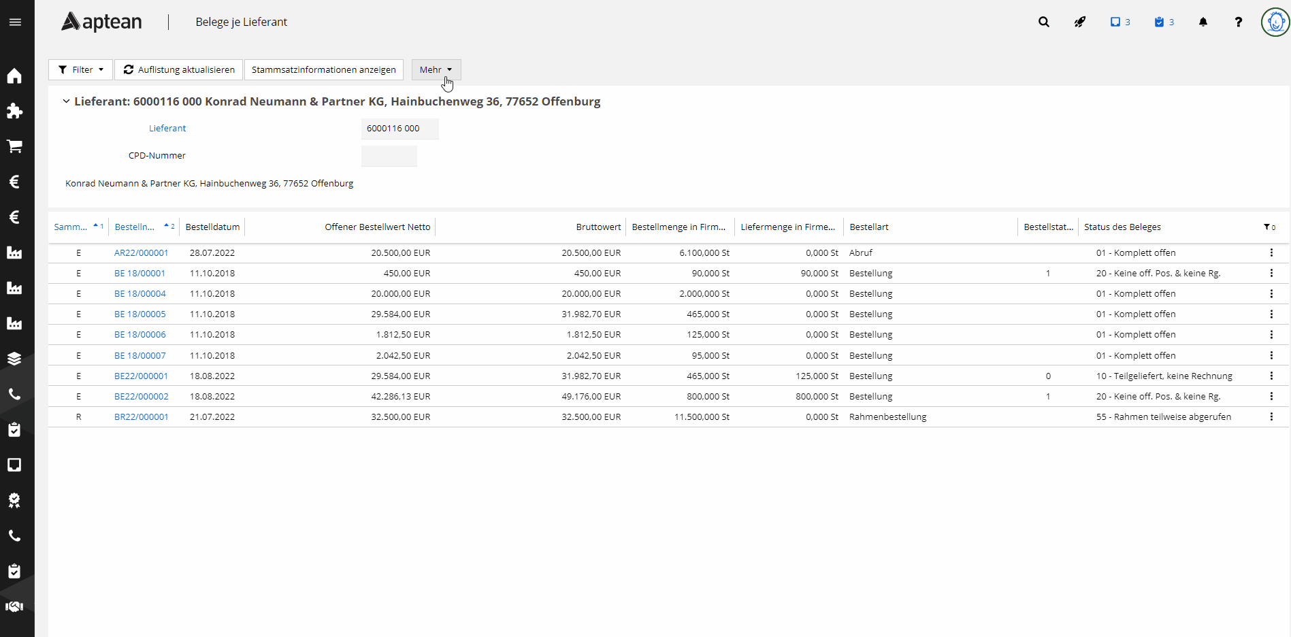
Task: Open row actions for BE 18/00006
Action: point(1271,334)
